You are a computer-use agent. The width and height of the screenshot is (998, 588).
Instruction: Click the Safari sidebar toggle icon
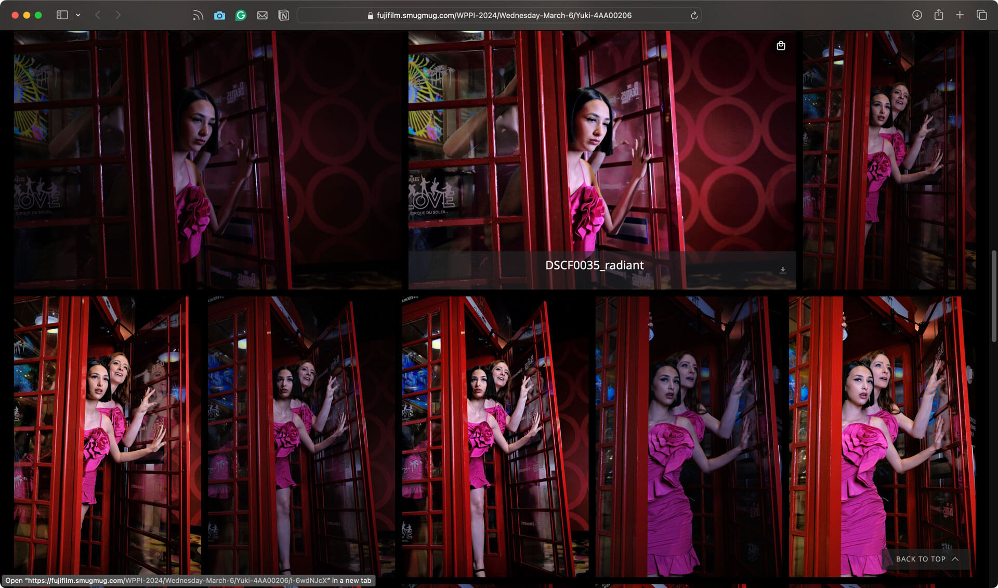click(62, 15)
